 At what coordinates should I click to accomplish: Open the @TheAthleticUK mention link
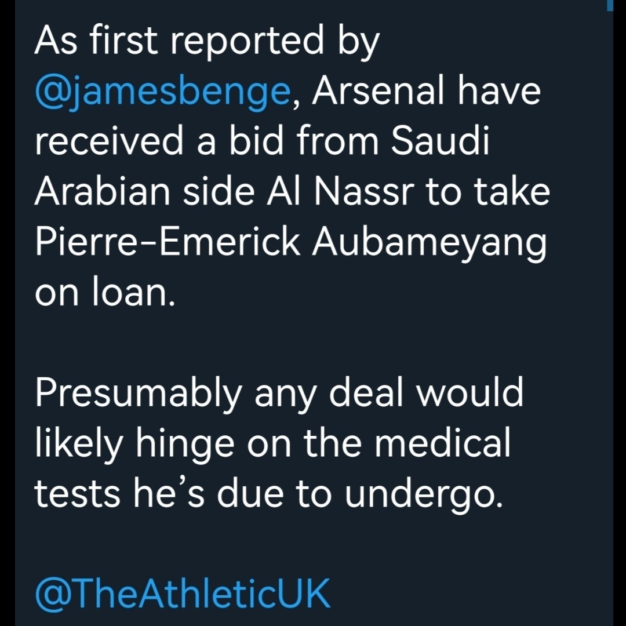182,594
